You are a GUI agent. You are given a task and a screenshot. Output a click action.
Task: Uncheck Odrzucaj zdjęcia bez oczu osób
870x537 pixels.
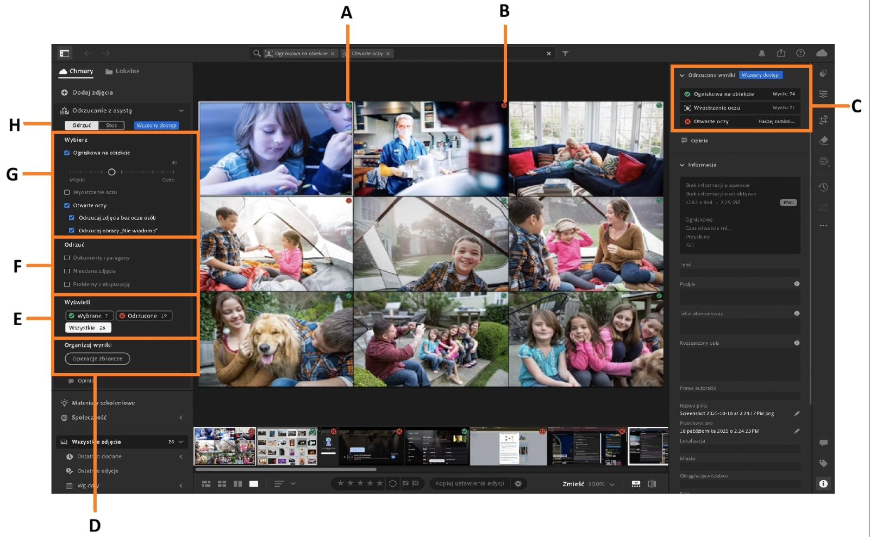pos(72,217)
